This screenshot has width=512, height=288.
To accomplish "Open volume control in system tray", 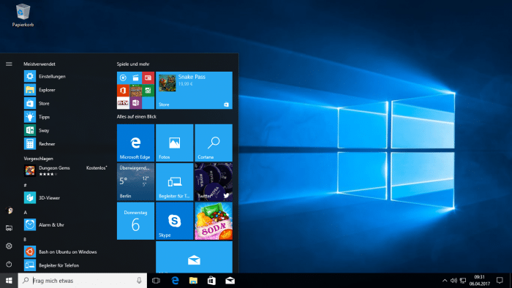I will pos(453,281).
